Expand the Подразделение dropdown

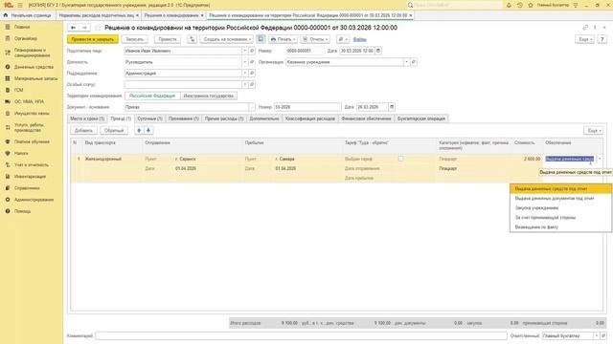coord(245,74)
